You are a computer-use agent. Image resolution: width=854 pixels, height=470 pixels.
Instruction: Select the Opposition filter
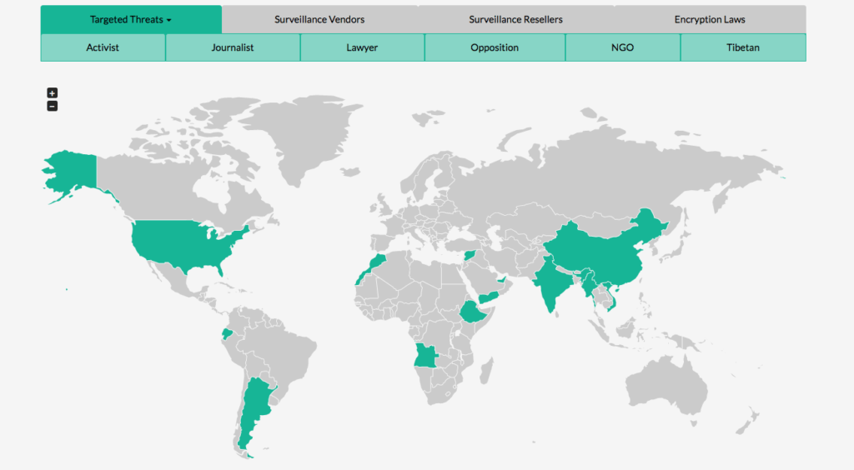tap(495, 47)
